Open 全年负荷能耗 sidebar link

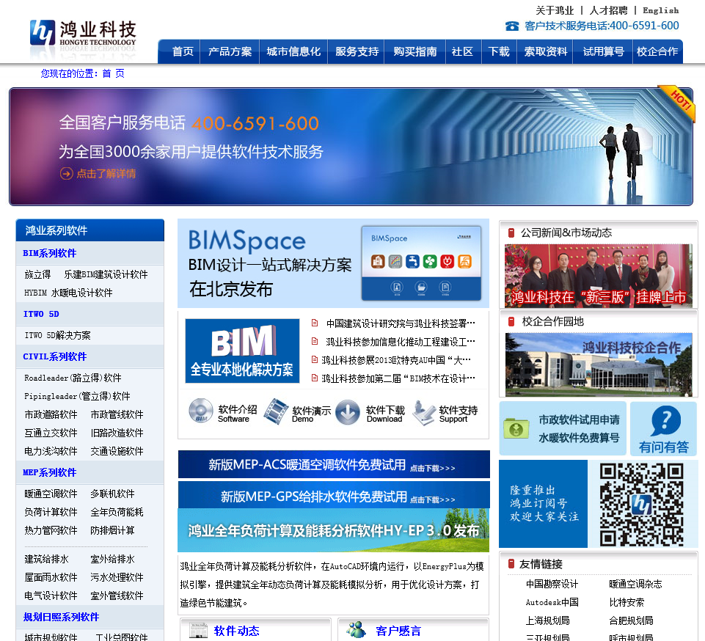pos(117,512)
